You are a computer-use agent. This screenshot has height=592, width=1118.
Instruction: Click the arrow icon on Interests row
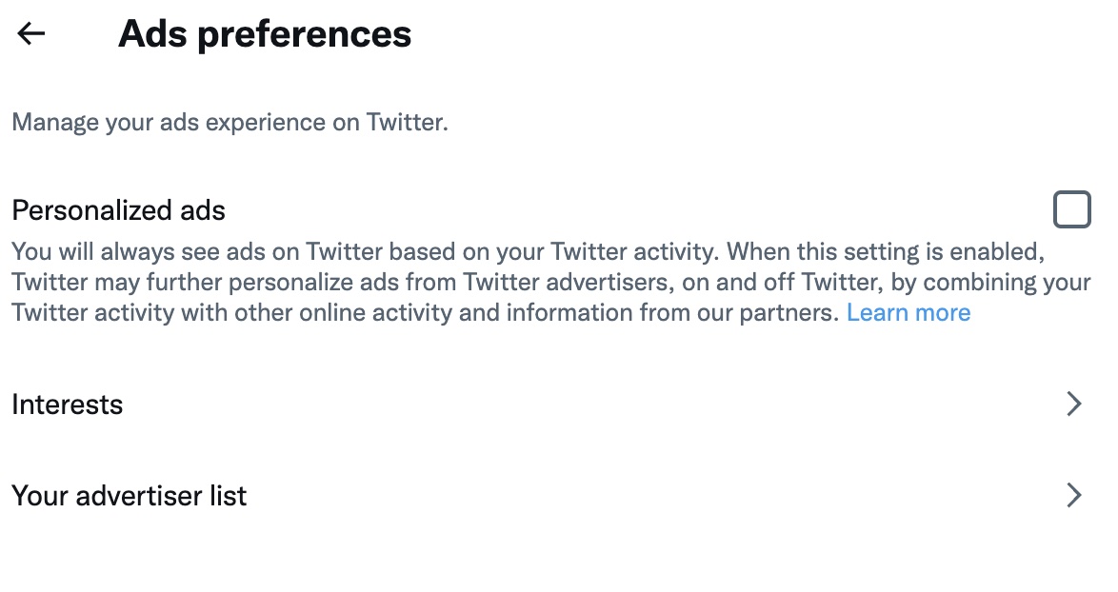pos(1073,405)
